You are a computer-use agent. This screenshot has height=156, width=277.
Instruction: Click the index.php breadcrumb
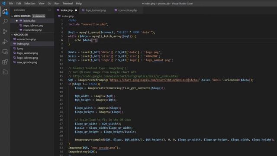(x=68, y=16)
